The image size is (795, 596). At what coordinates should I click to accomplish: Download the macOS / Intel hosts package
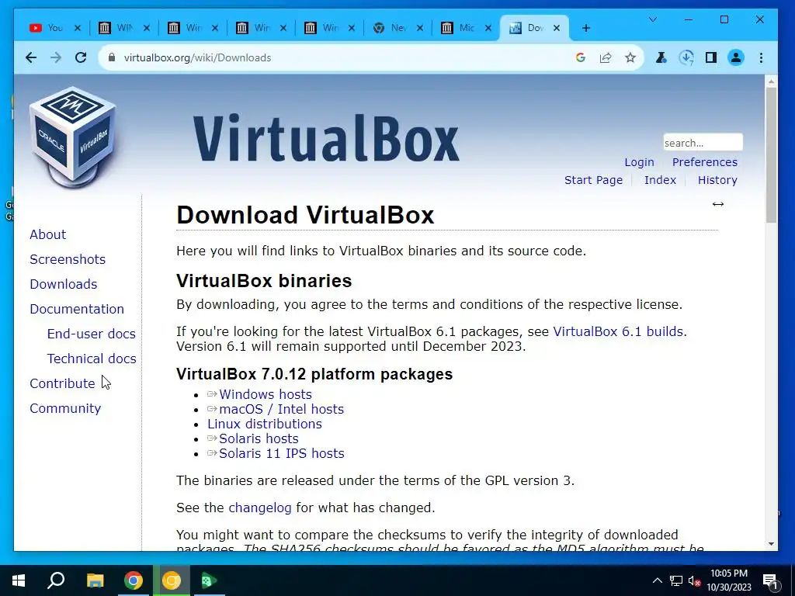pos(281,409)
